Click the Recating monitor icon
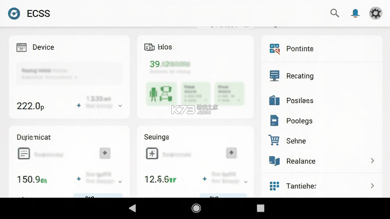 click(274, 76)
